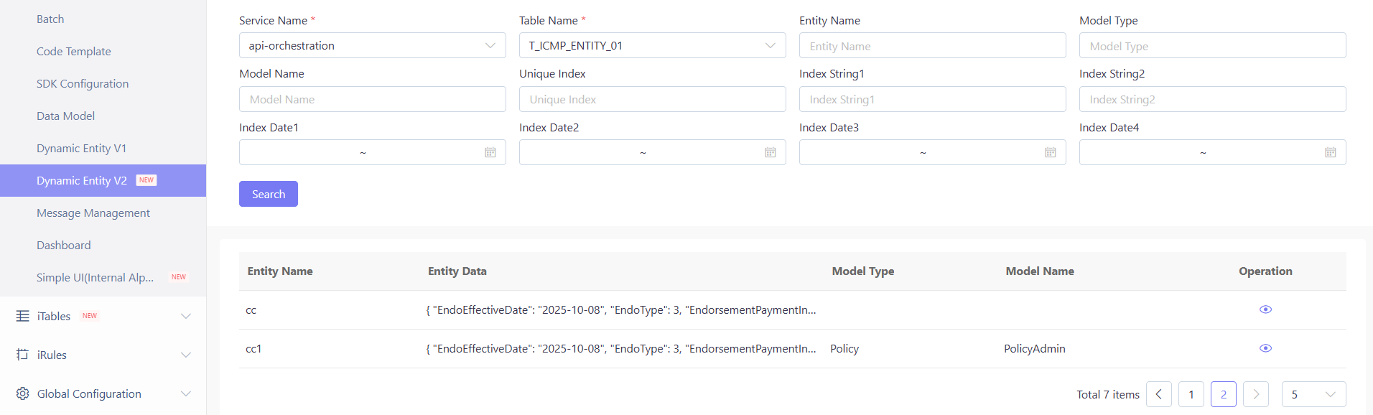Image resolution: width=1373 pixels, height=415 pixels.
Task: Click the Search button
Action: (269, 194)
